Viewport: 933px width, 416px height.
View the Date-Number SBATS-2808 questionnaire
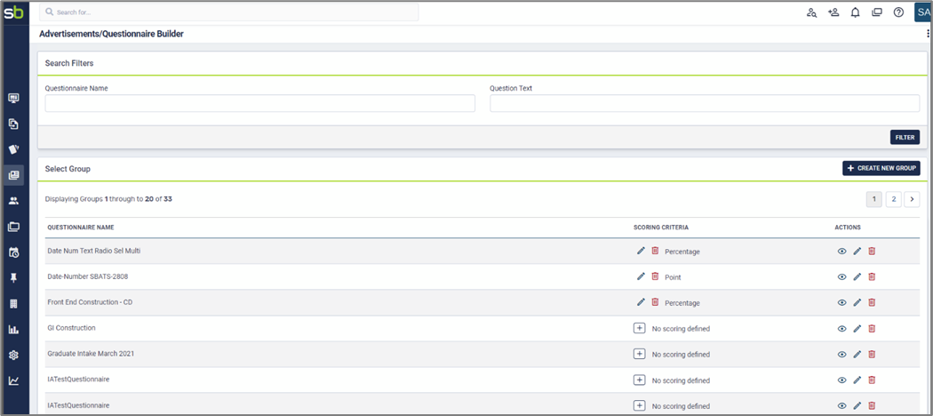[842, 276]
